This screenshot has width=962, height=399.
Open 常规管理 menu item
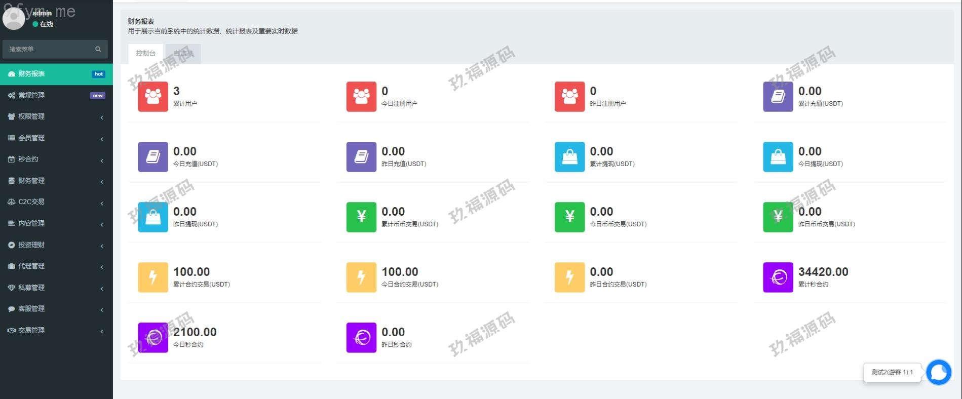pyautogui.click(x=31, y=95)
